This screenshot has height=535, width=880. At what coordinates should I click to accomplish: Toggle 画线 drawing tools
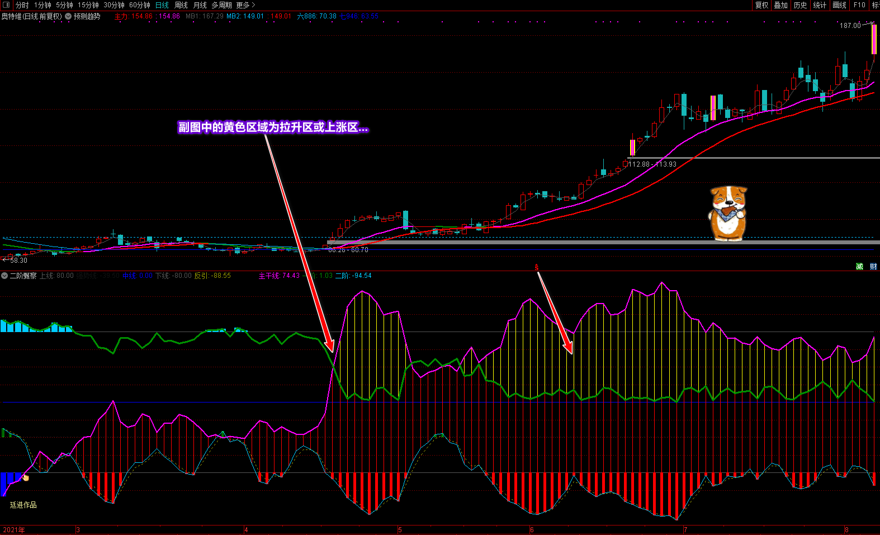coord(839,5)
